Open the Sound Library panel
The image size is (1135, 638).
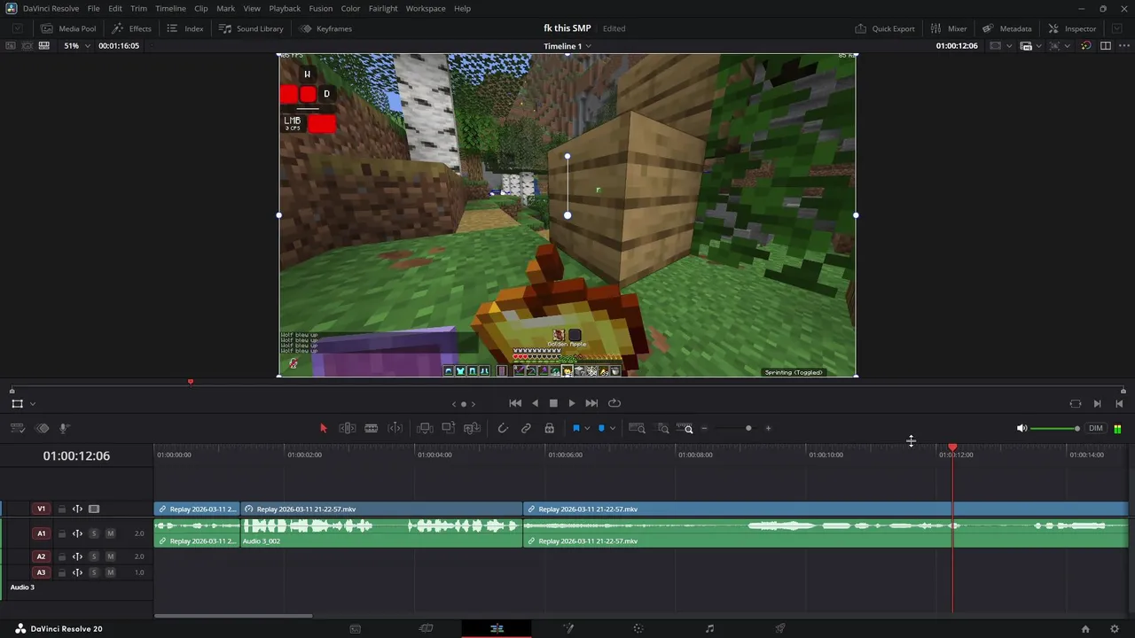click(251, 28)
